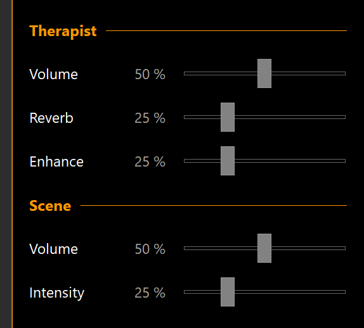The height and width of the screenshot is (328, 364).
Task: Click the Therapist Enhance slider handle
Action: 228,161
